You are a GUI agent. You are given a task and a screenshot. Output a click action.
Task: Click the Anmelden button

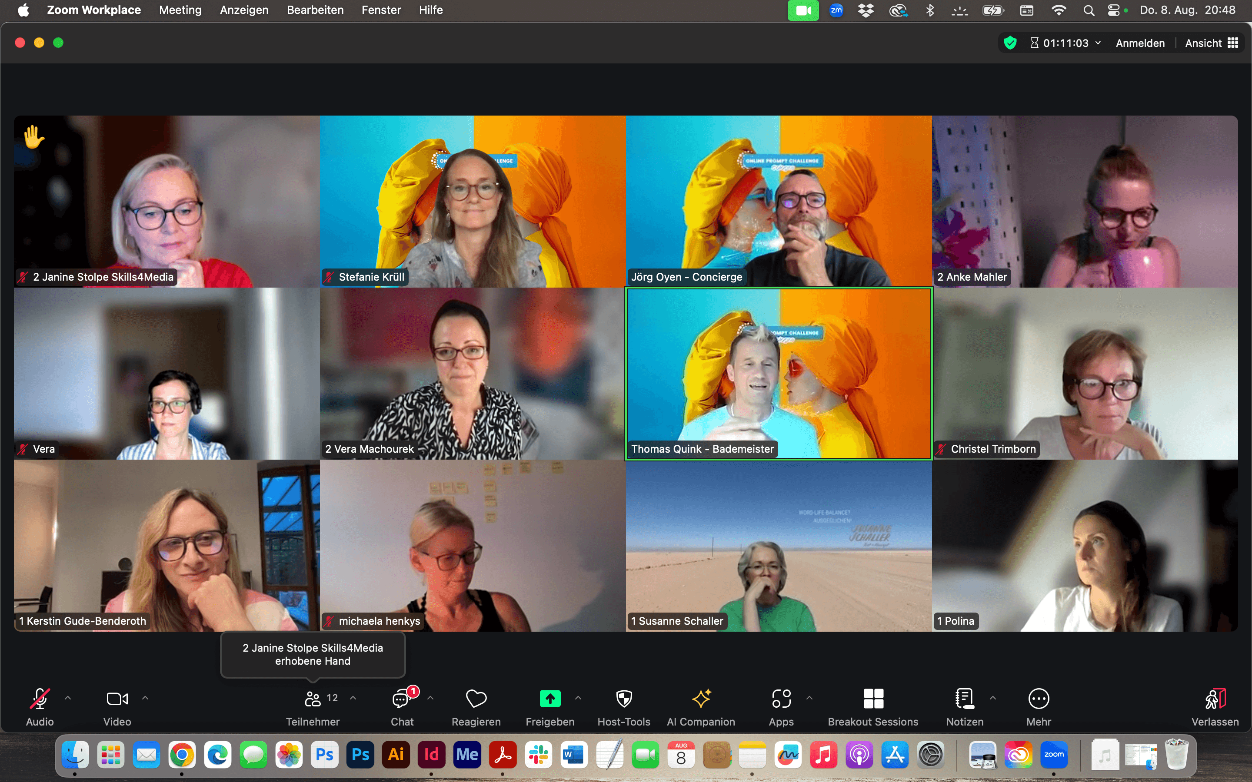coord(1140,43)
